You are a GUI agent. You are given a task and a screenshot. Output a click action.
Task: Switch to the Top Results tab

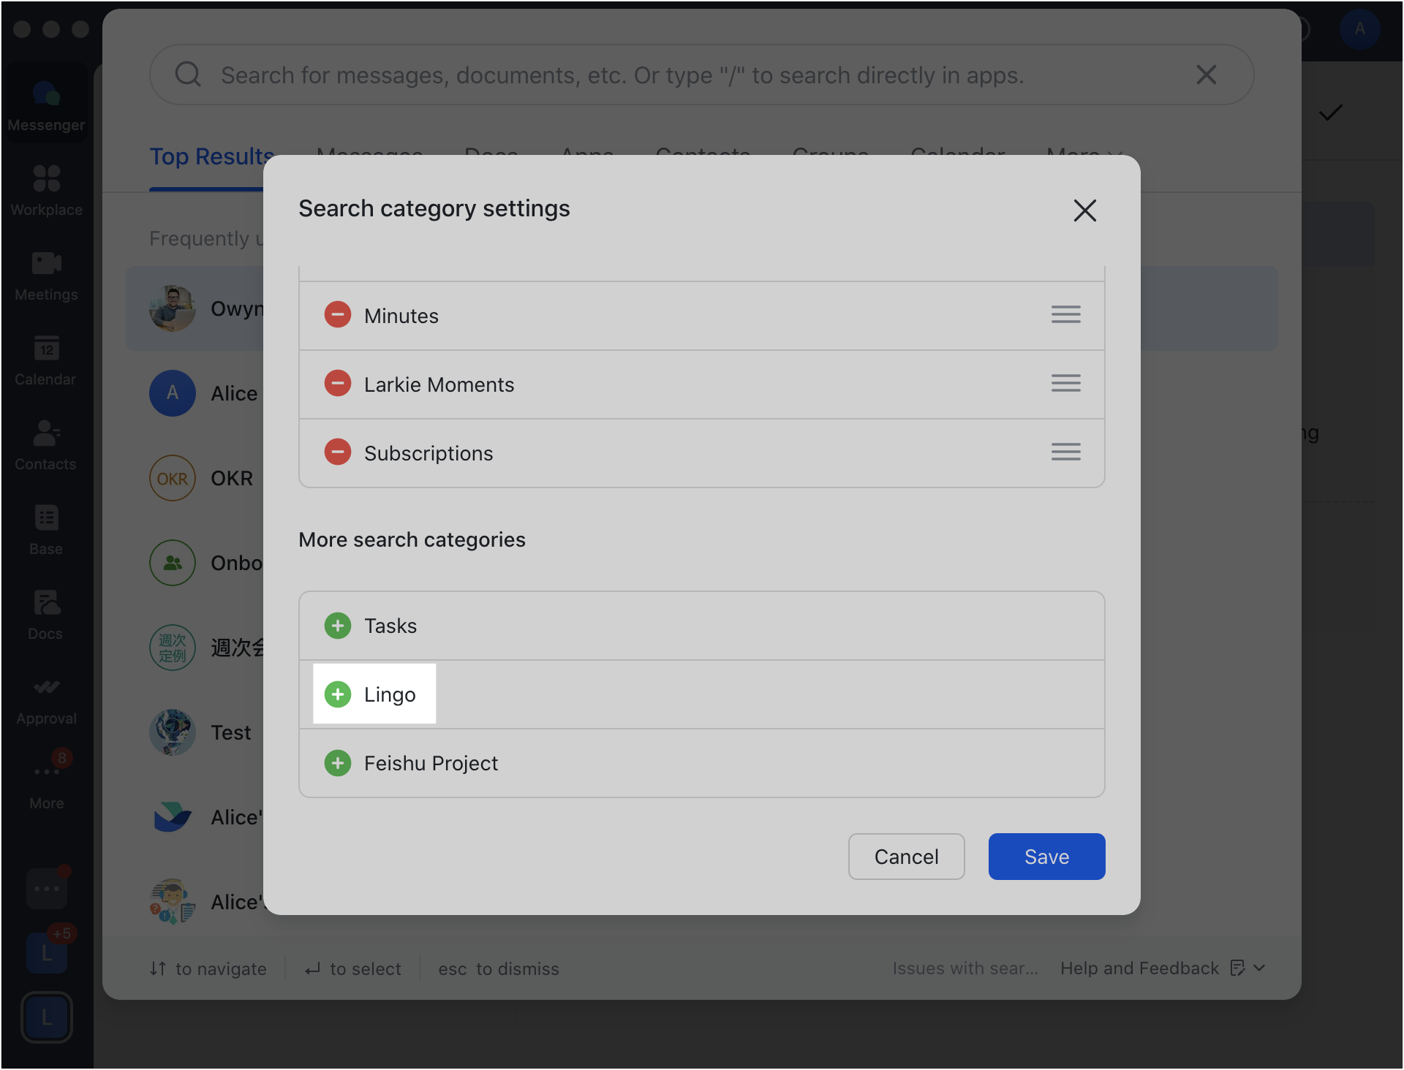[211, 156]
